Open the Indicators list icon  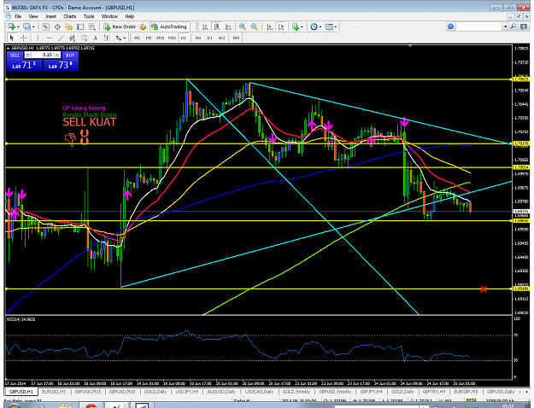296,26
